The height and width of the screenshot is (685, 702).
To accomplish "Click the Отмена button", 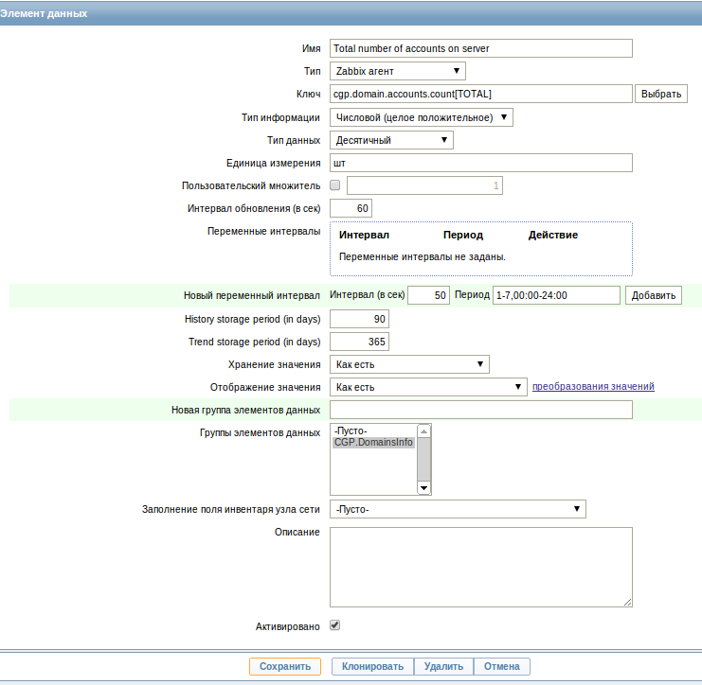I will [x=502, y=666].
